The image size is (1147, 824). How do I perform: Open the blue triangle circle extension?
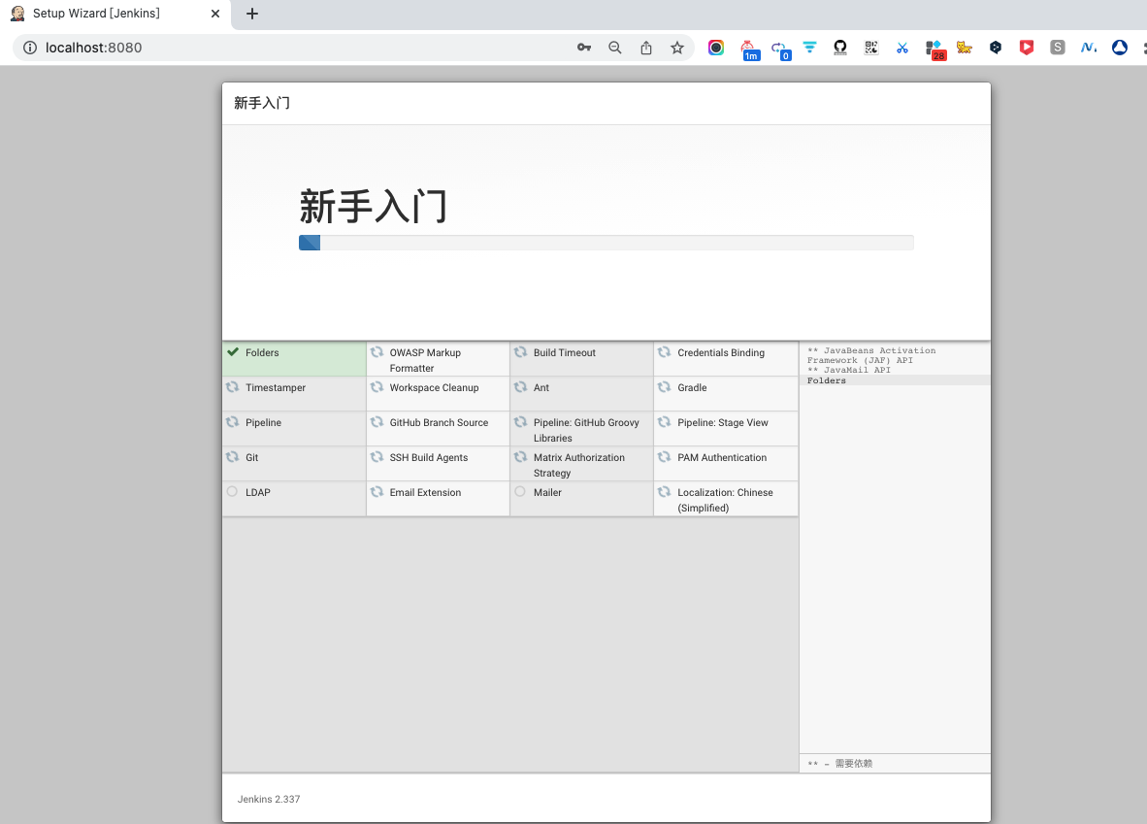point(1120,48)
